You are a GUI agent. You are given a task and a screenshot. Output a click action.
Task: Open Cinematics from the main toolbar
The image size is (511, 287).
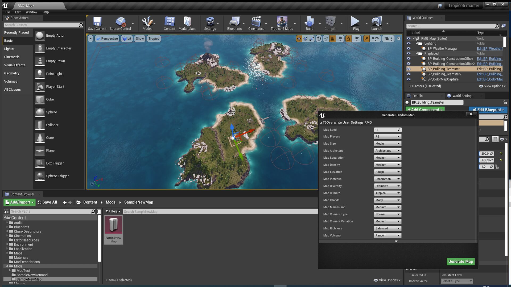256,23
